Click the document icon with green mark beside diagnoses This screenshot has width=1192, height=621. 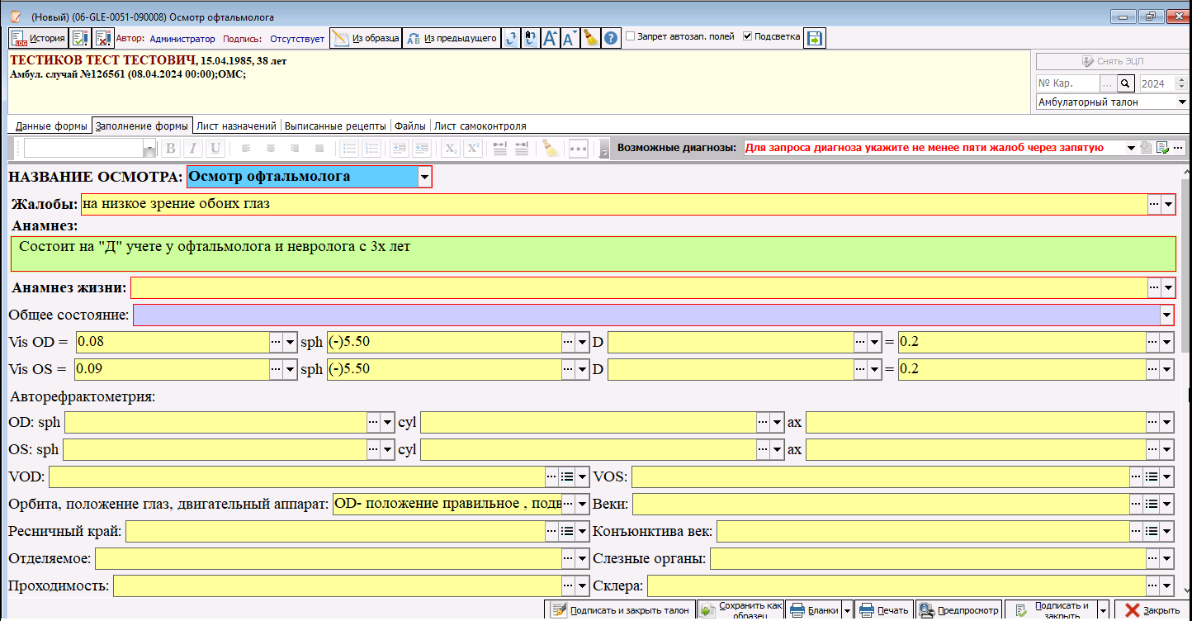1163,148
